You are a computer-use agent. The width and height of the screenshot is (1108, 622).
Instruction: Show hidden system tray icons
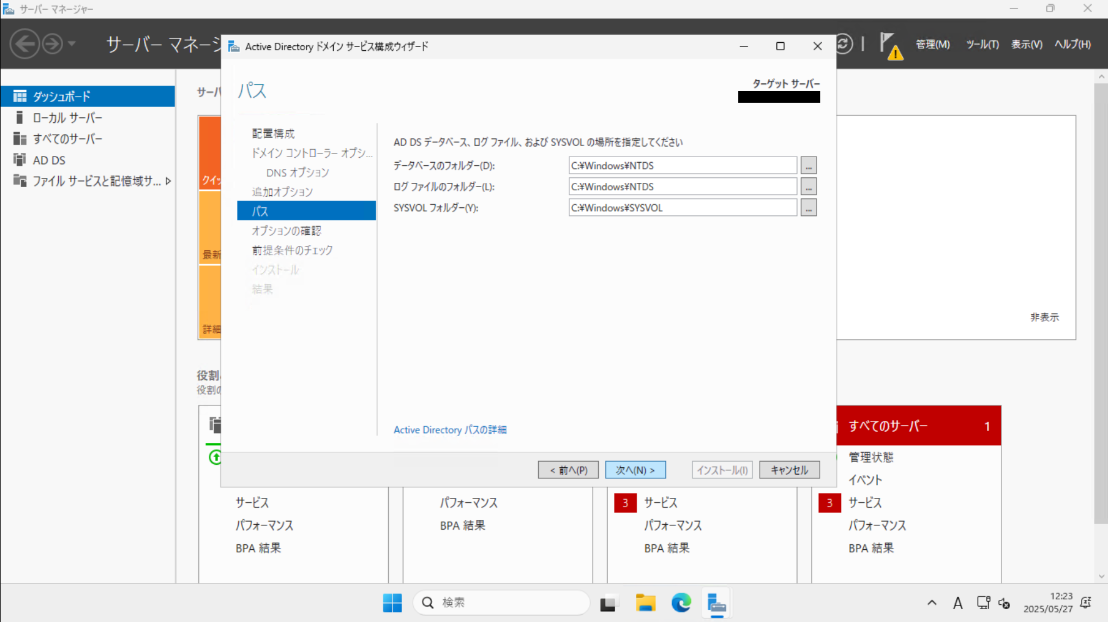tap(932, 603)
